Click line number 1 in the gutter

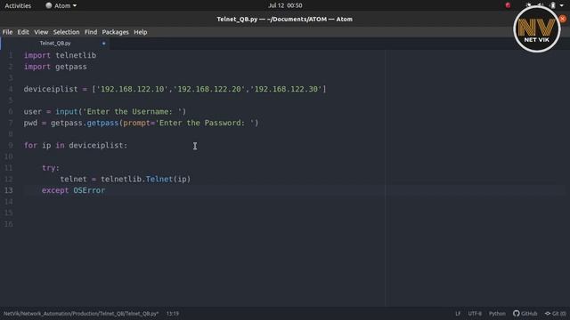(11, 55)
